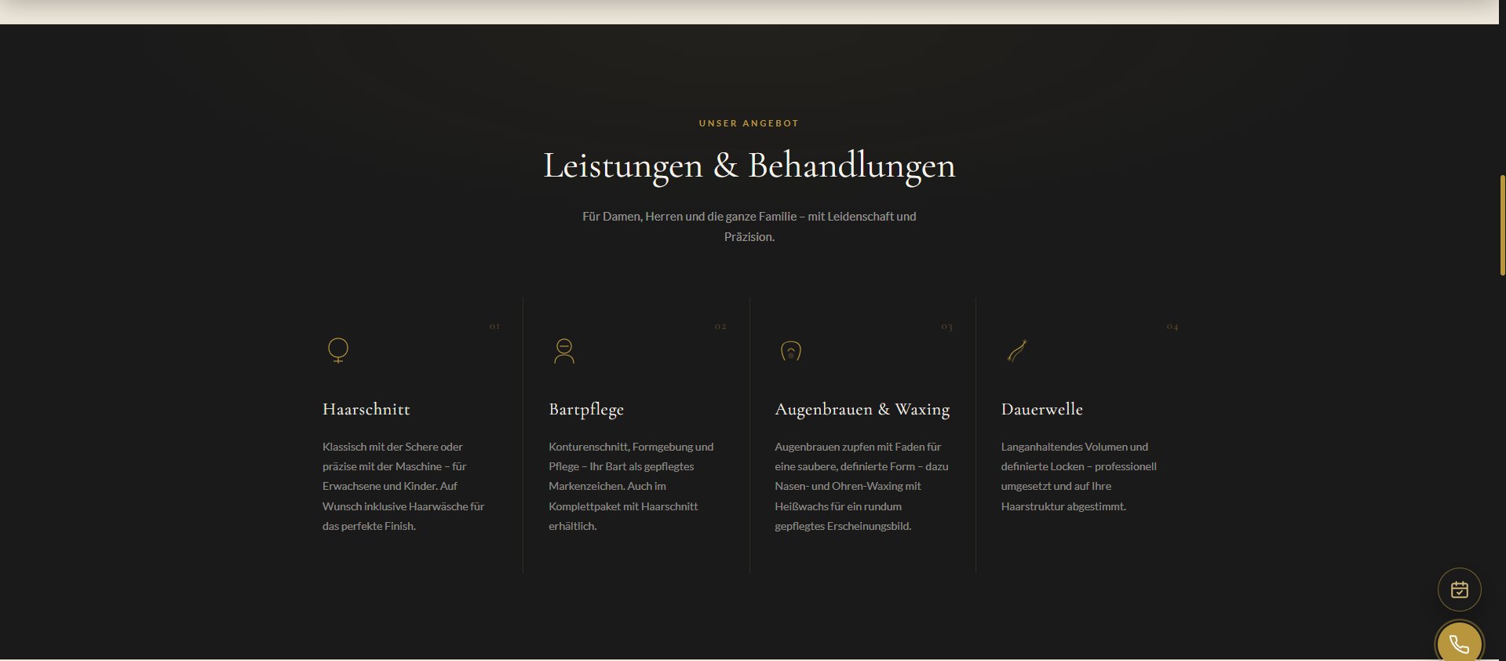Image resolution: width=1506 pixels, height=661 pixels.
Task: Click the subtitle starting 'Für Damen, Herren'
Action: click(x=749, y=226)
